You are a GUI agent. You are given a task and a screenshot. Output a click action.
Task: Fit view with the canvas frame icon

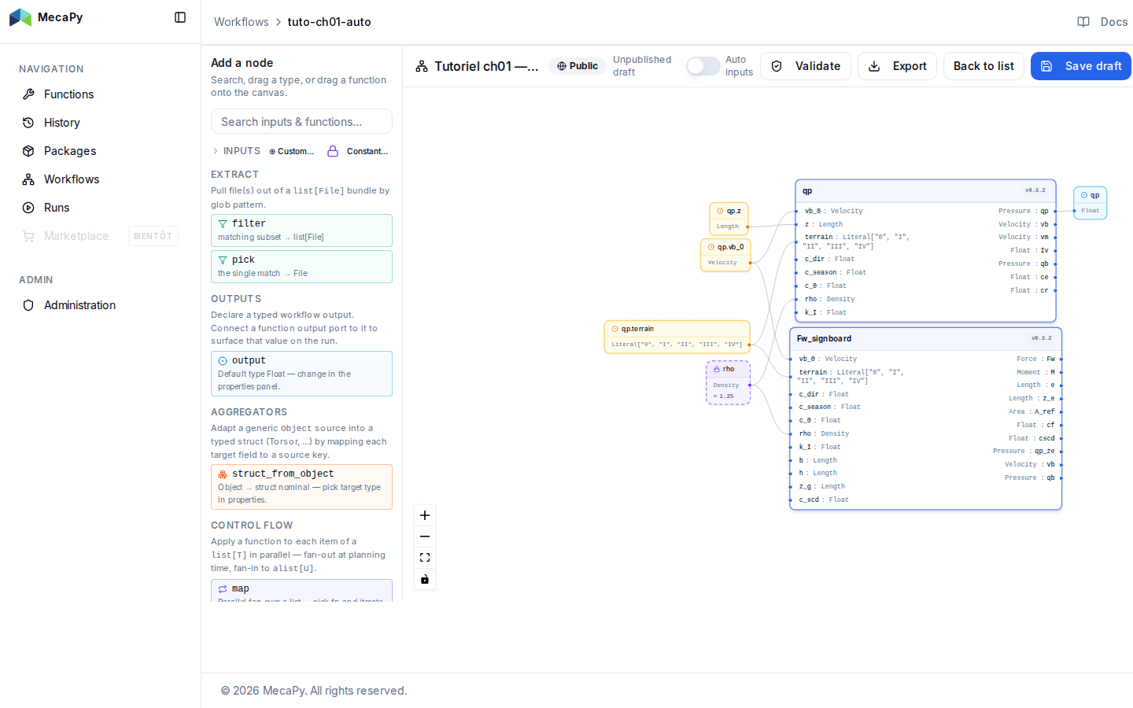coord(425,558)
